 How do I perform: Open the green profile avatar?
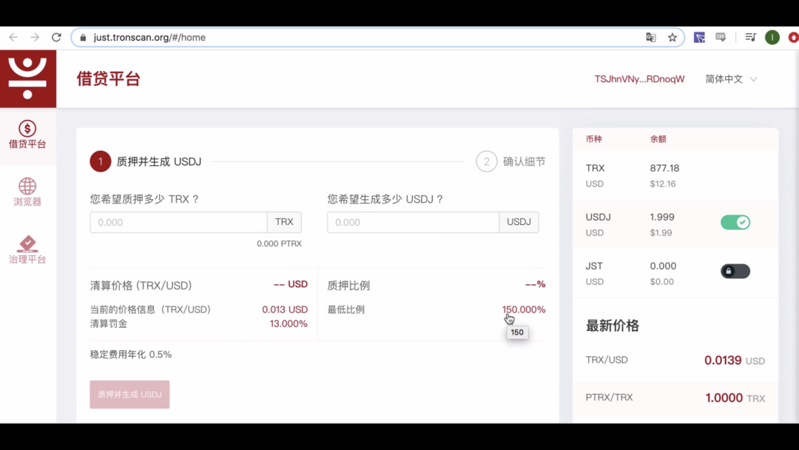[772, 37]
